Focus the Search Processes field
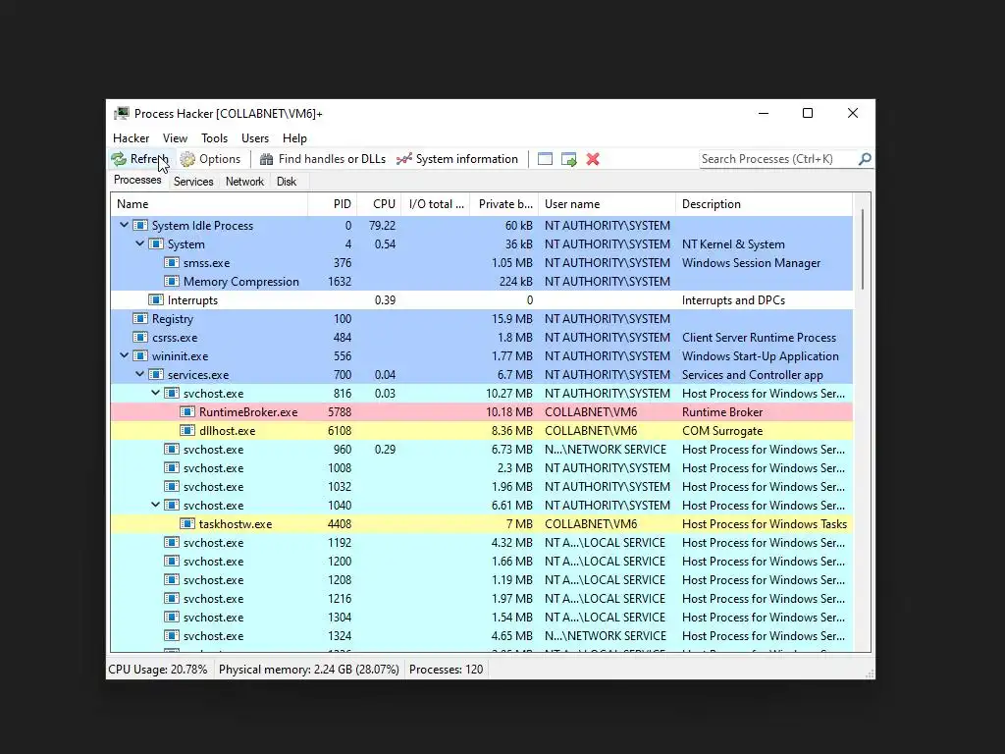The image size is (1005, 754). [778, 159]
